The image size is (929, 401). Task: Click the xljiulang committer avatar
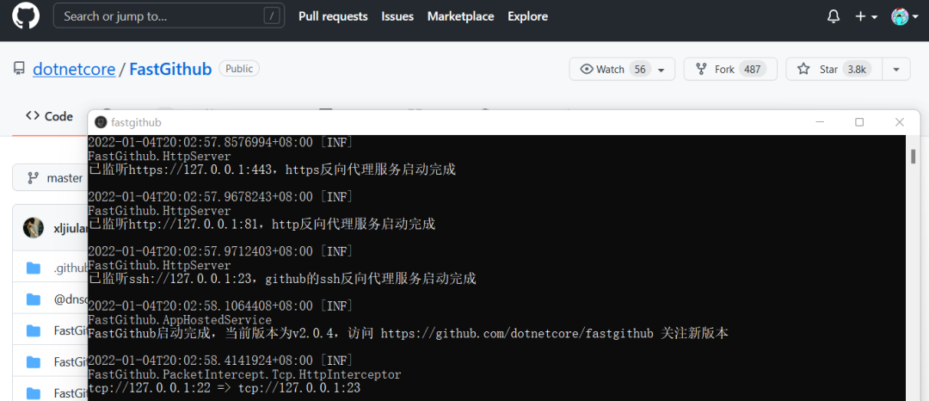coord(34,227)
